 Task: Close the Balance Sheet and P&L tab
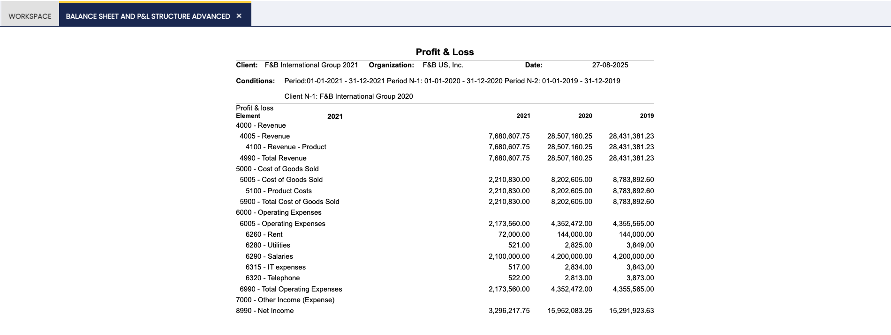[x=239, y=16]
